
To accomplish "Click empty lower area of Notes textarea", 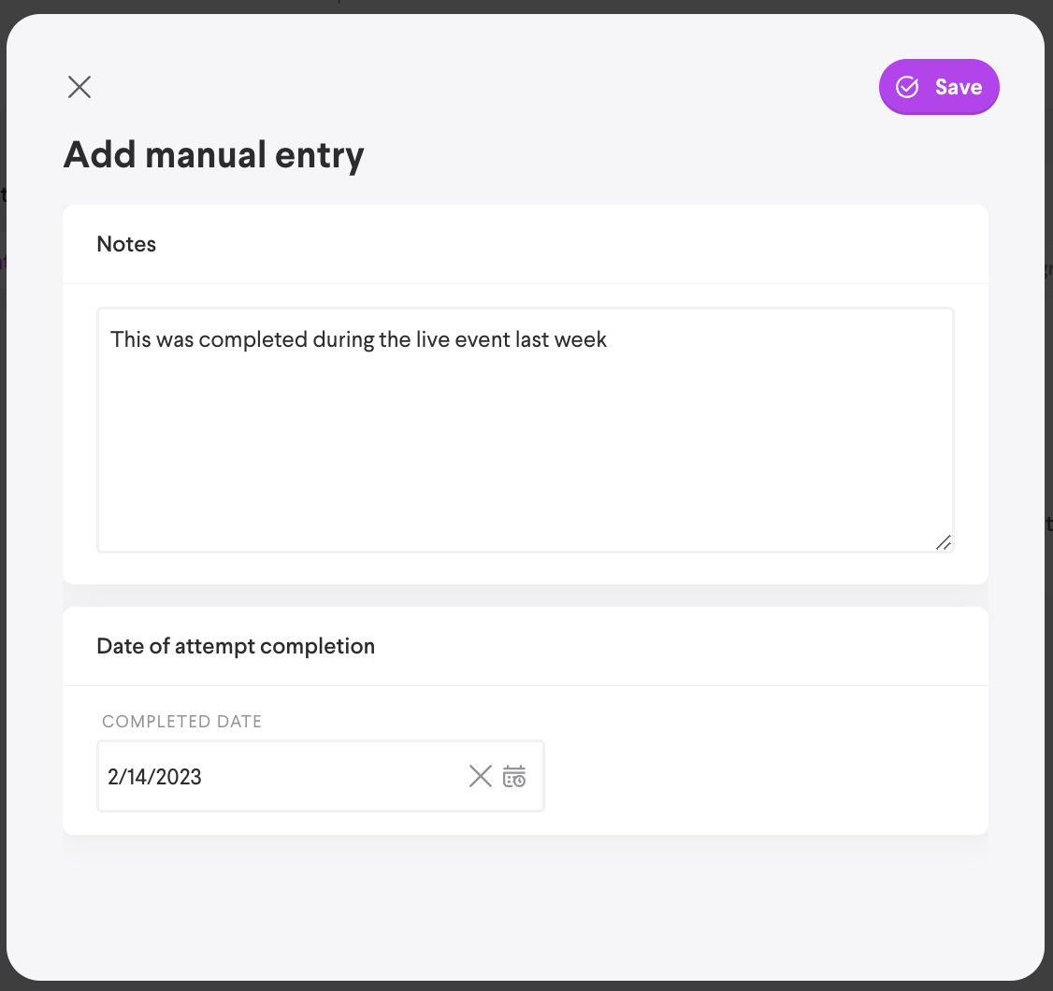I will [x=524, y=486].
